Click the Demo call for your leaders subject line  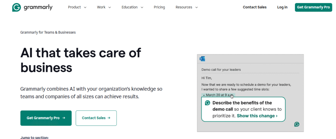click(221, 69)
